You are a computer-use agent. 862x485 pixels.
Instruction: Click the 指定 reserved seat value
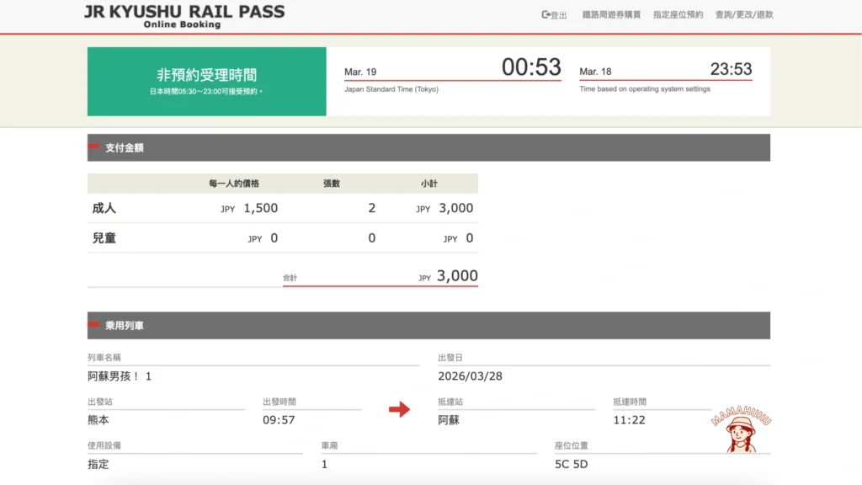[98, 464]
